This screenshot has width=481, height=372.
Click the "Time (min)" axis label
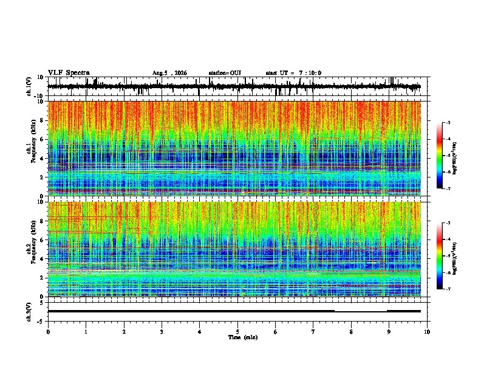(243, 337)
